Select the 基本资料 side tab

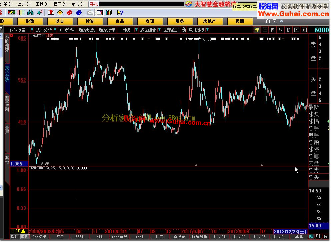click(7, 104)
